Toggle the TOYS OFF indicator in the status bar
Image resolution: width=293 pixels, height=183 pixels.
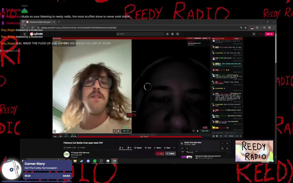66,136
